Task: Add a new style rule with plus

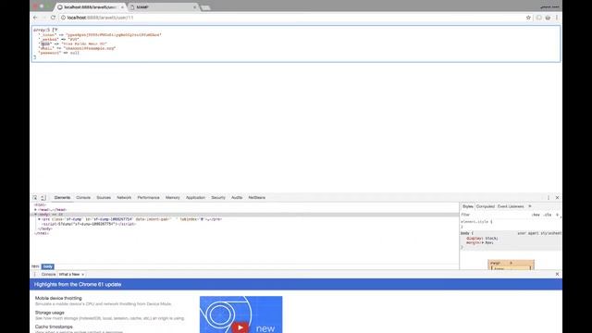Action: pyautogui.click(x=557, y=215)
